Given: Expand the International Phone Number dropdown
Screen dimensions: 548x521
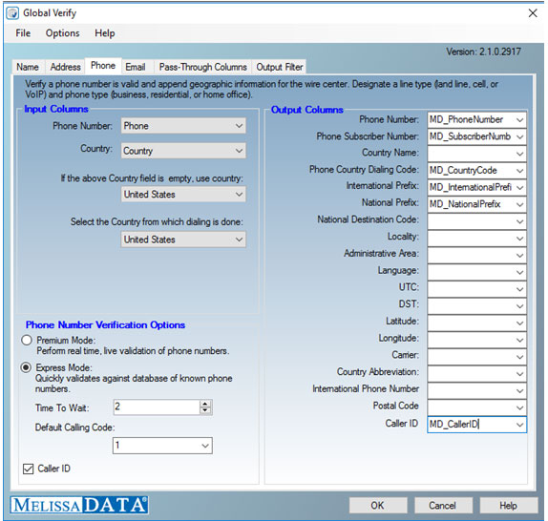Looking at the screenshot, I should coord(519,391).
